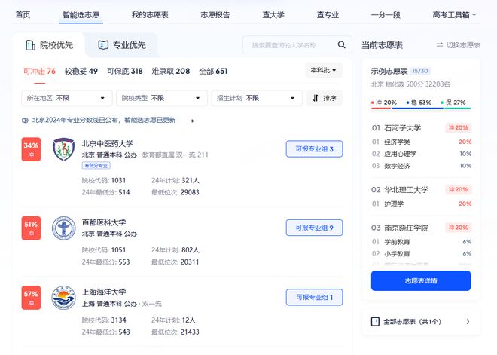Switch to 专业优先 tab

[122, 45]
